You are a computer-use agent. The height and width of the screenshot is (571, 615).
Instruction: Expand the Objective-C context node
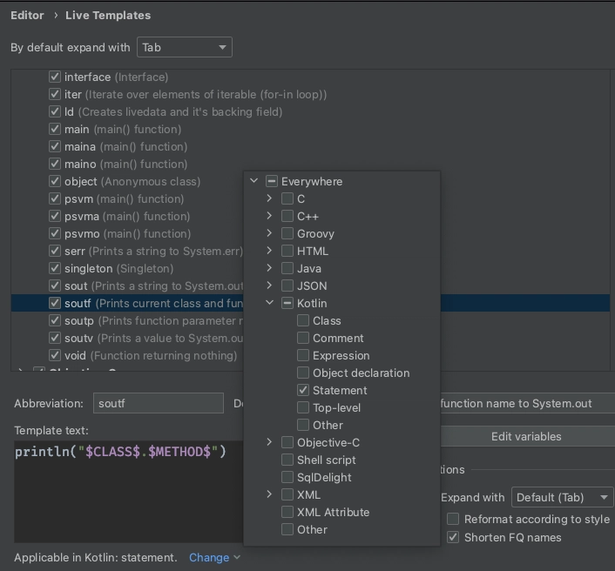coord(269,442)
